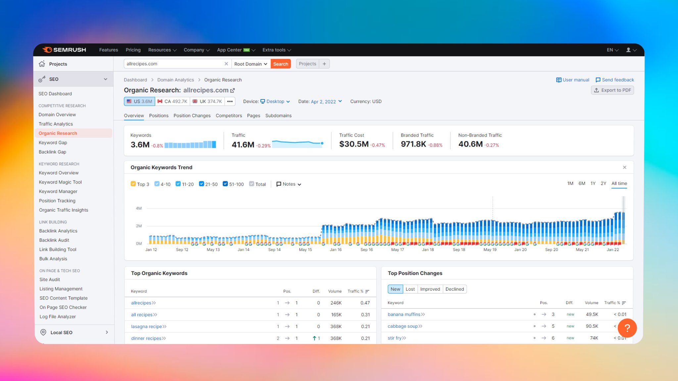The width and height of the screenshot is (678, 381).
Task: Expand the Company menu
Action: pyautogui.click(x=197, y=50)
